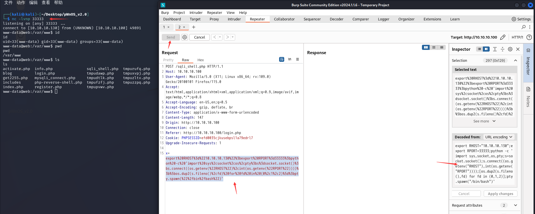The image size is (535, 214).
Task: Switch to the Comparer tab
Action: tap(361, 19)
